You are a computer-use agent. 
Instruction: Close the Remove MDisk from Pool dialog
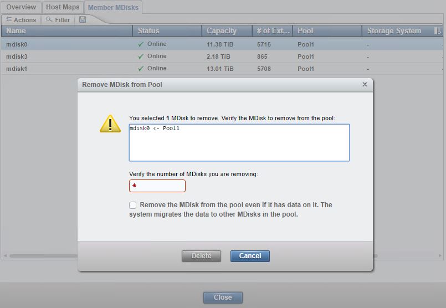click(x=365, y=84)
